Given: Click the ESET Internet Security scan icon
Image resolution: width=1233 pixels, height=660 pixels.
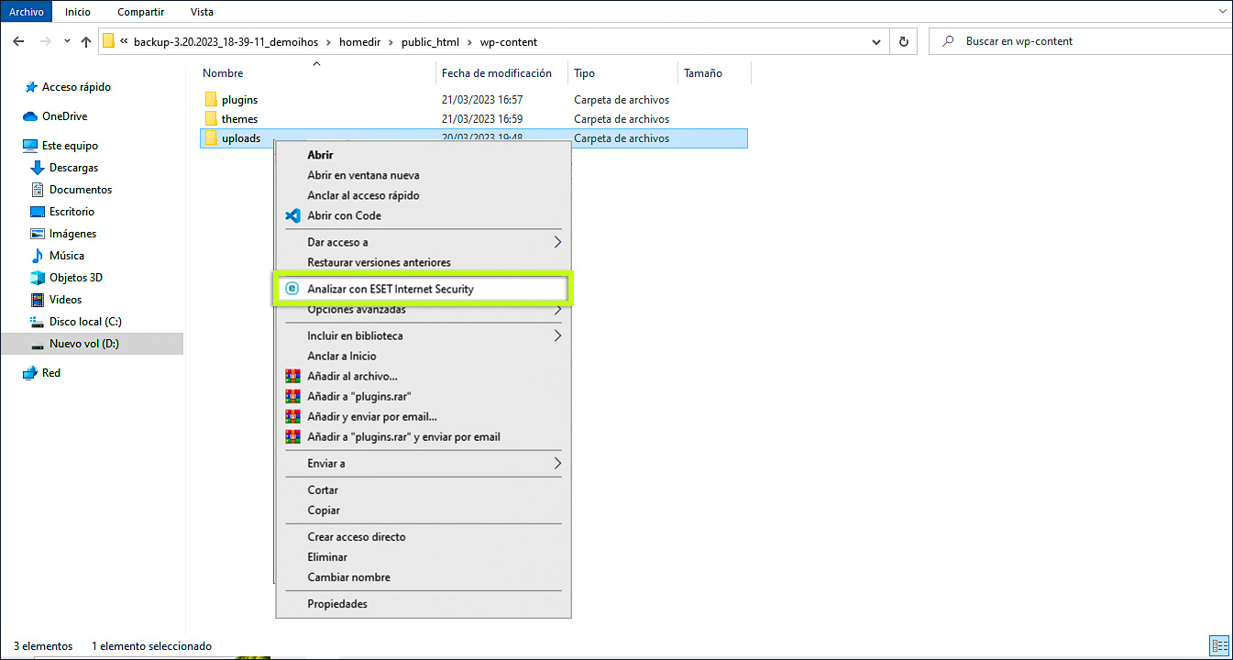Looking at the screenshot, I should coord(292,289).
